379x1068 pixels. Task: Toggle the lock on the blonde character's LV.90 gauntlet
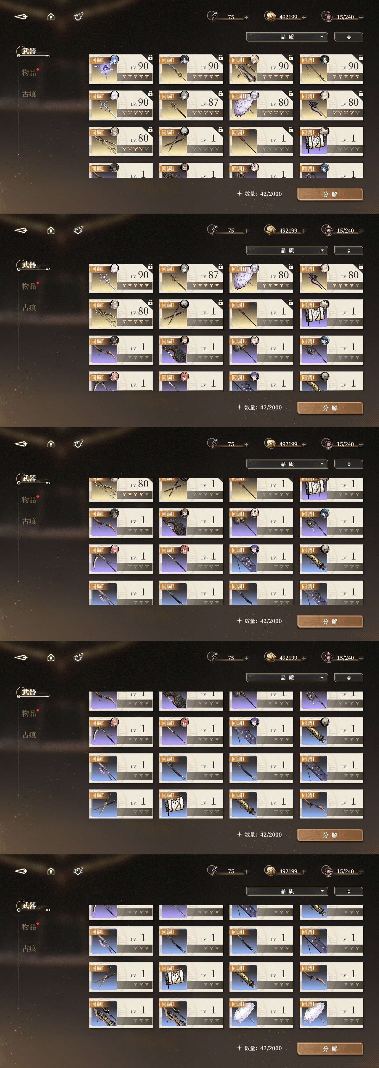(290, 57)
